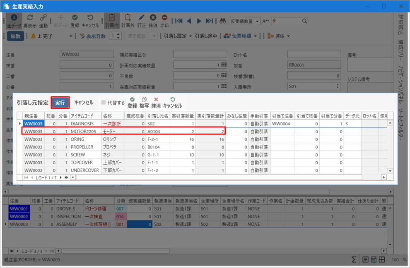Screen dimensions: 410x268
Task: Toggle the 代替する checkbox
Action: pyautogui.click(x=104, y=103)
